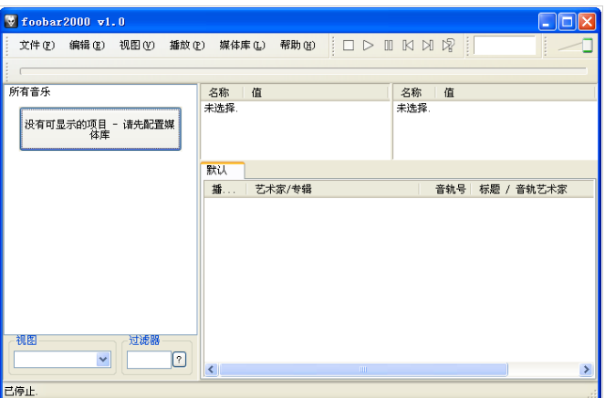605x398 pixels.
Task: Click the 没有可显示的项目 configure media library button
Action: pos(100,129)
